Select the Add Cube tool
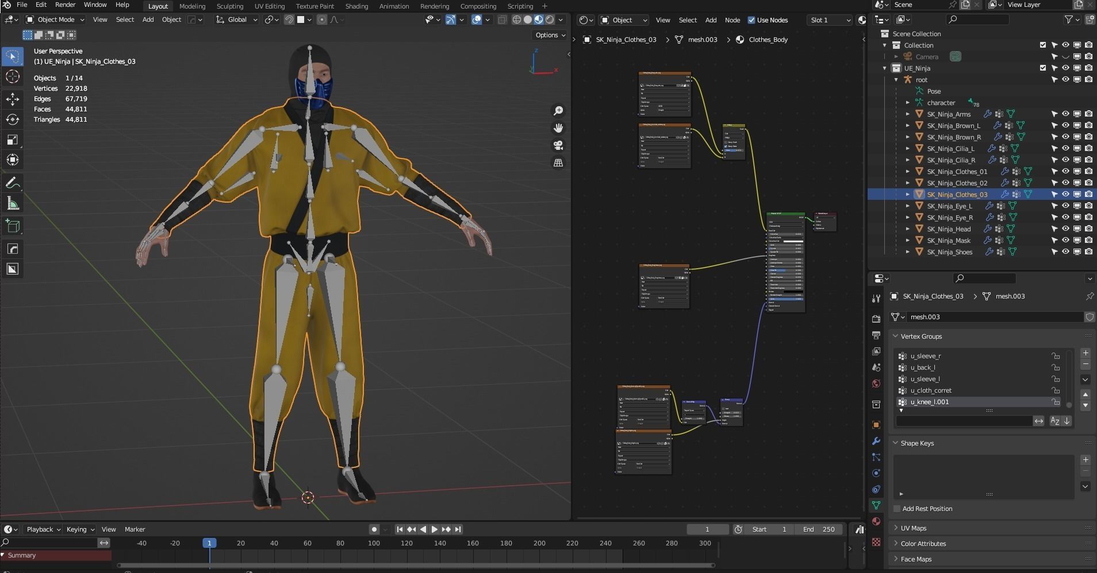The height and width of the screenshot is (573, 1097). pyautogui.click(x=13, y=226)
